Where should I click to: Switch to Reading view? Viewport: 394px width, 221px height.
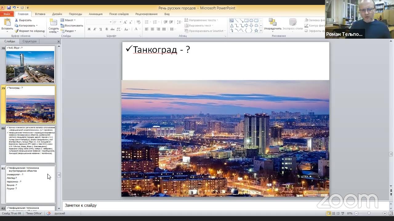point(338,213)
